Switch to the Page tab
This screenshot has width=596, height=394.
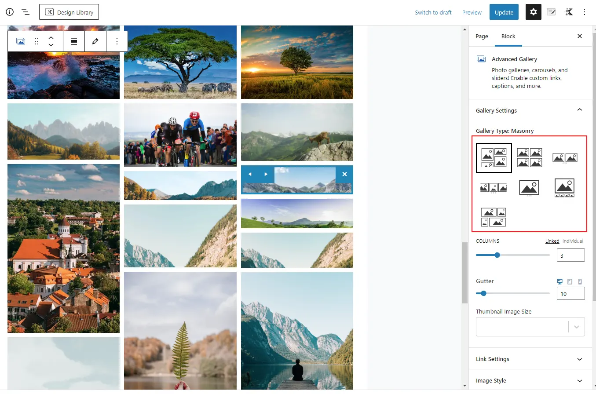click(482, 36)
